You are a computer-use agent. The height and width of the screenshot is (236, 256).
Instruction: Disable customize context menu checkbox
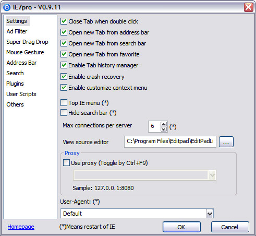click(64, 88)
